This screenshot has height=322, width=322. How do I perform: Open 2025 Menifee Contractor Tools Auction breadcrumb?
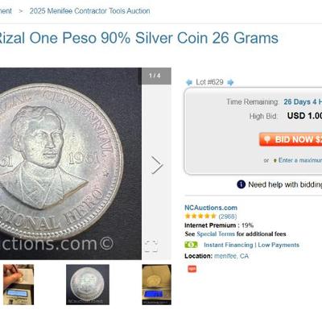tap(90, 11)
